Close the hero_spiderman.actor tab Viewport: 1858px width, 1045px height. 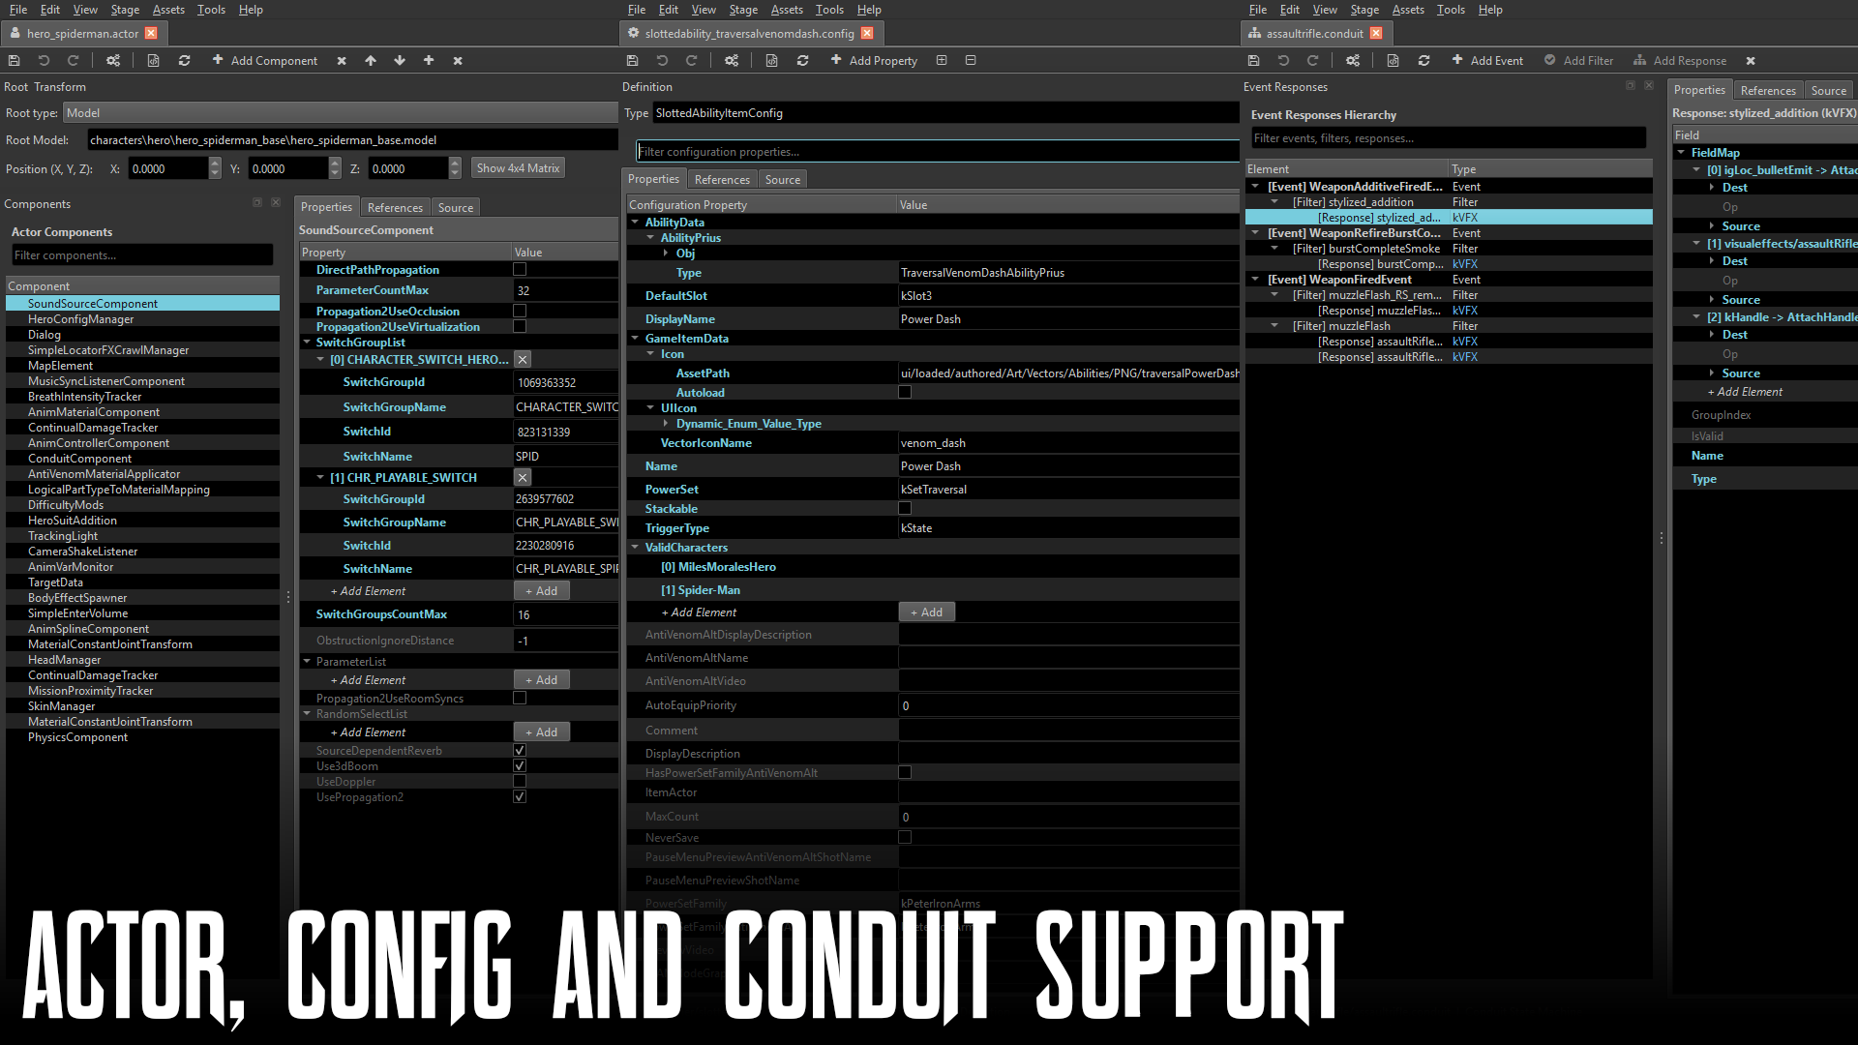point(151,33)
